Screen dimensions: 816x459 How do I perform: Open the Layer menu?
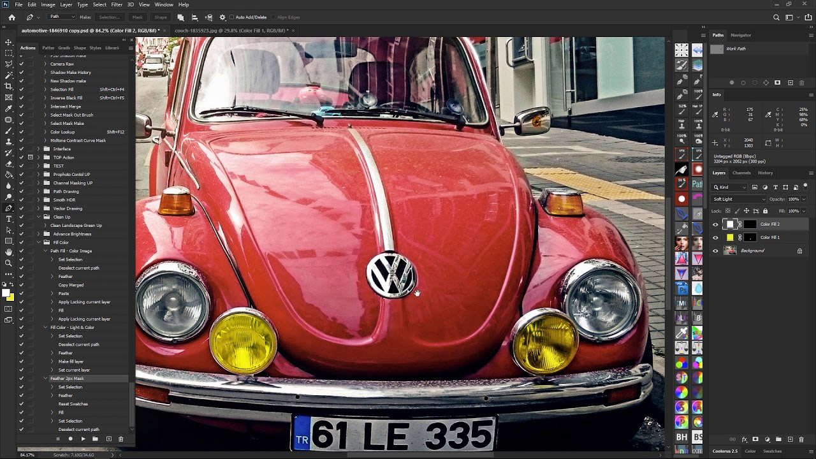tap(66, 4)
